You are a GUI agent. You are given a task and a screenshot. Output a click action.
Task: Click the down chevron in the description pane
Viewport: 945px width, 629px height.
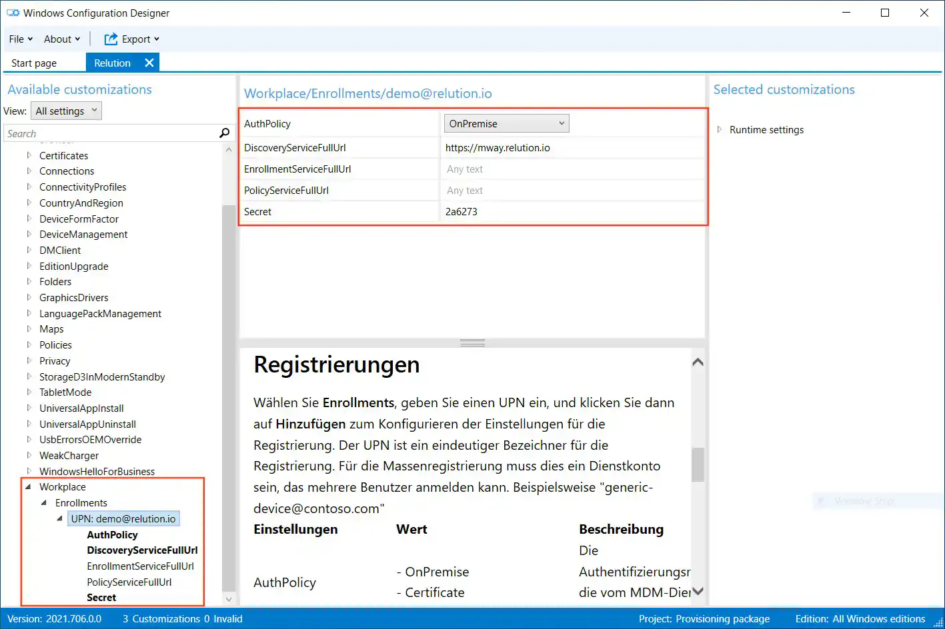pos(698,590)
